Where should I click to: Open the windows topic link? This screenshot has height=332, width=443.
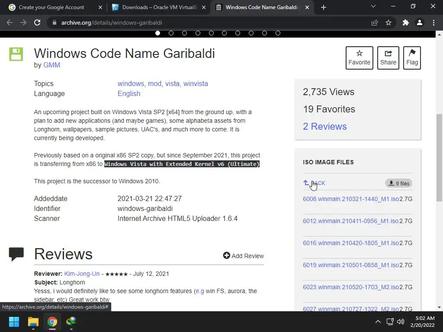131,83
